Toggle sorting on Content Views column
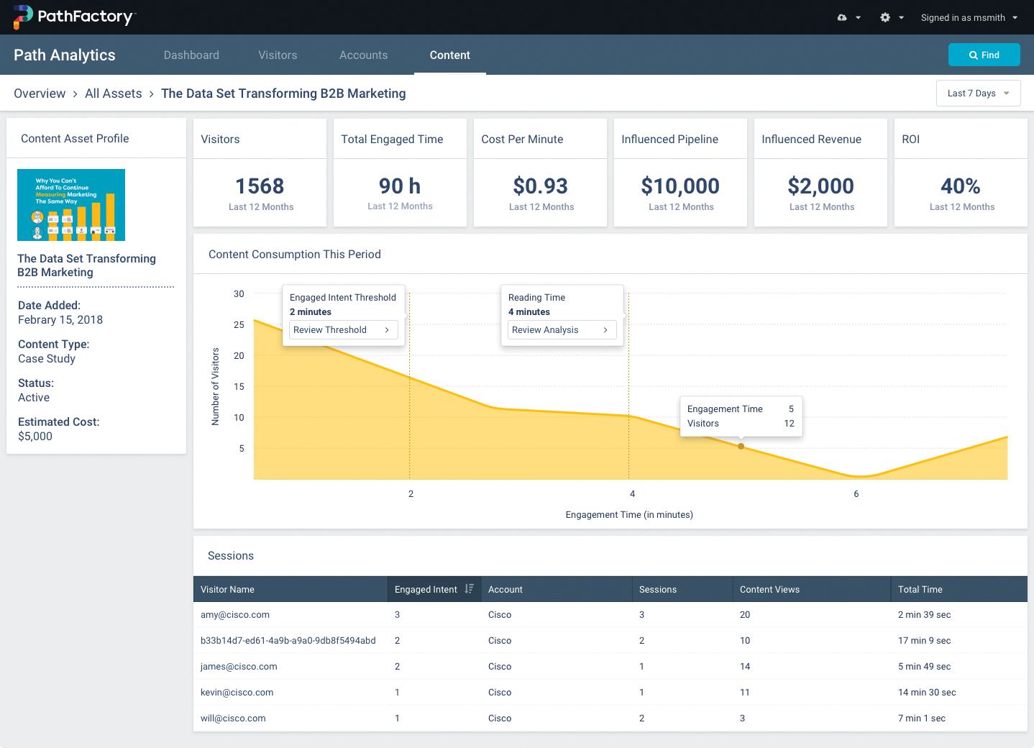The width and height of the screenshot is (1034, 748). pos(769,589)
